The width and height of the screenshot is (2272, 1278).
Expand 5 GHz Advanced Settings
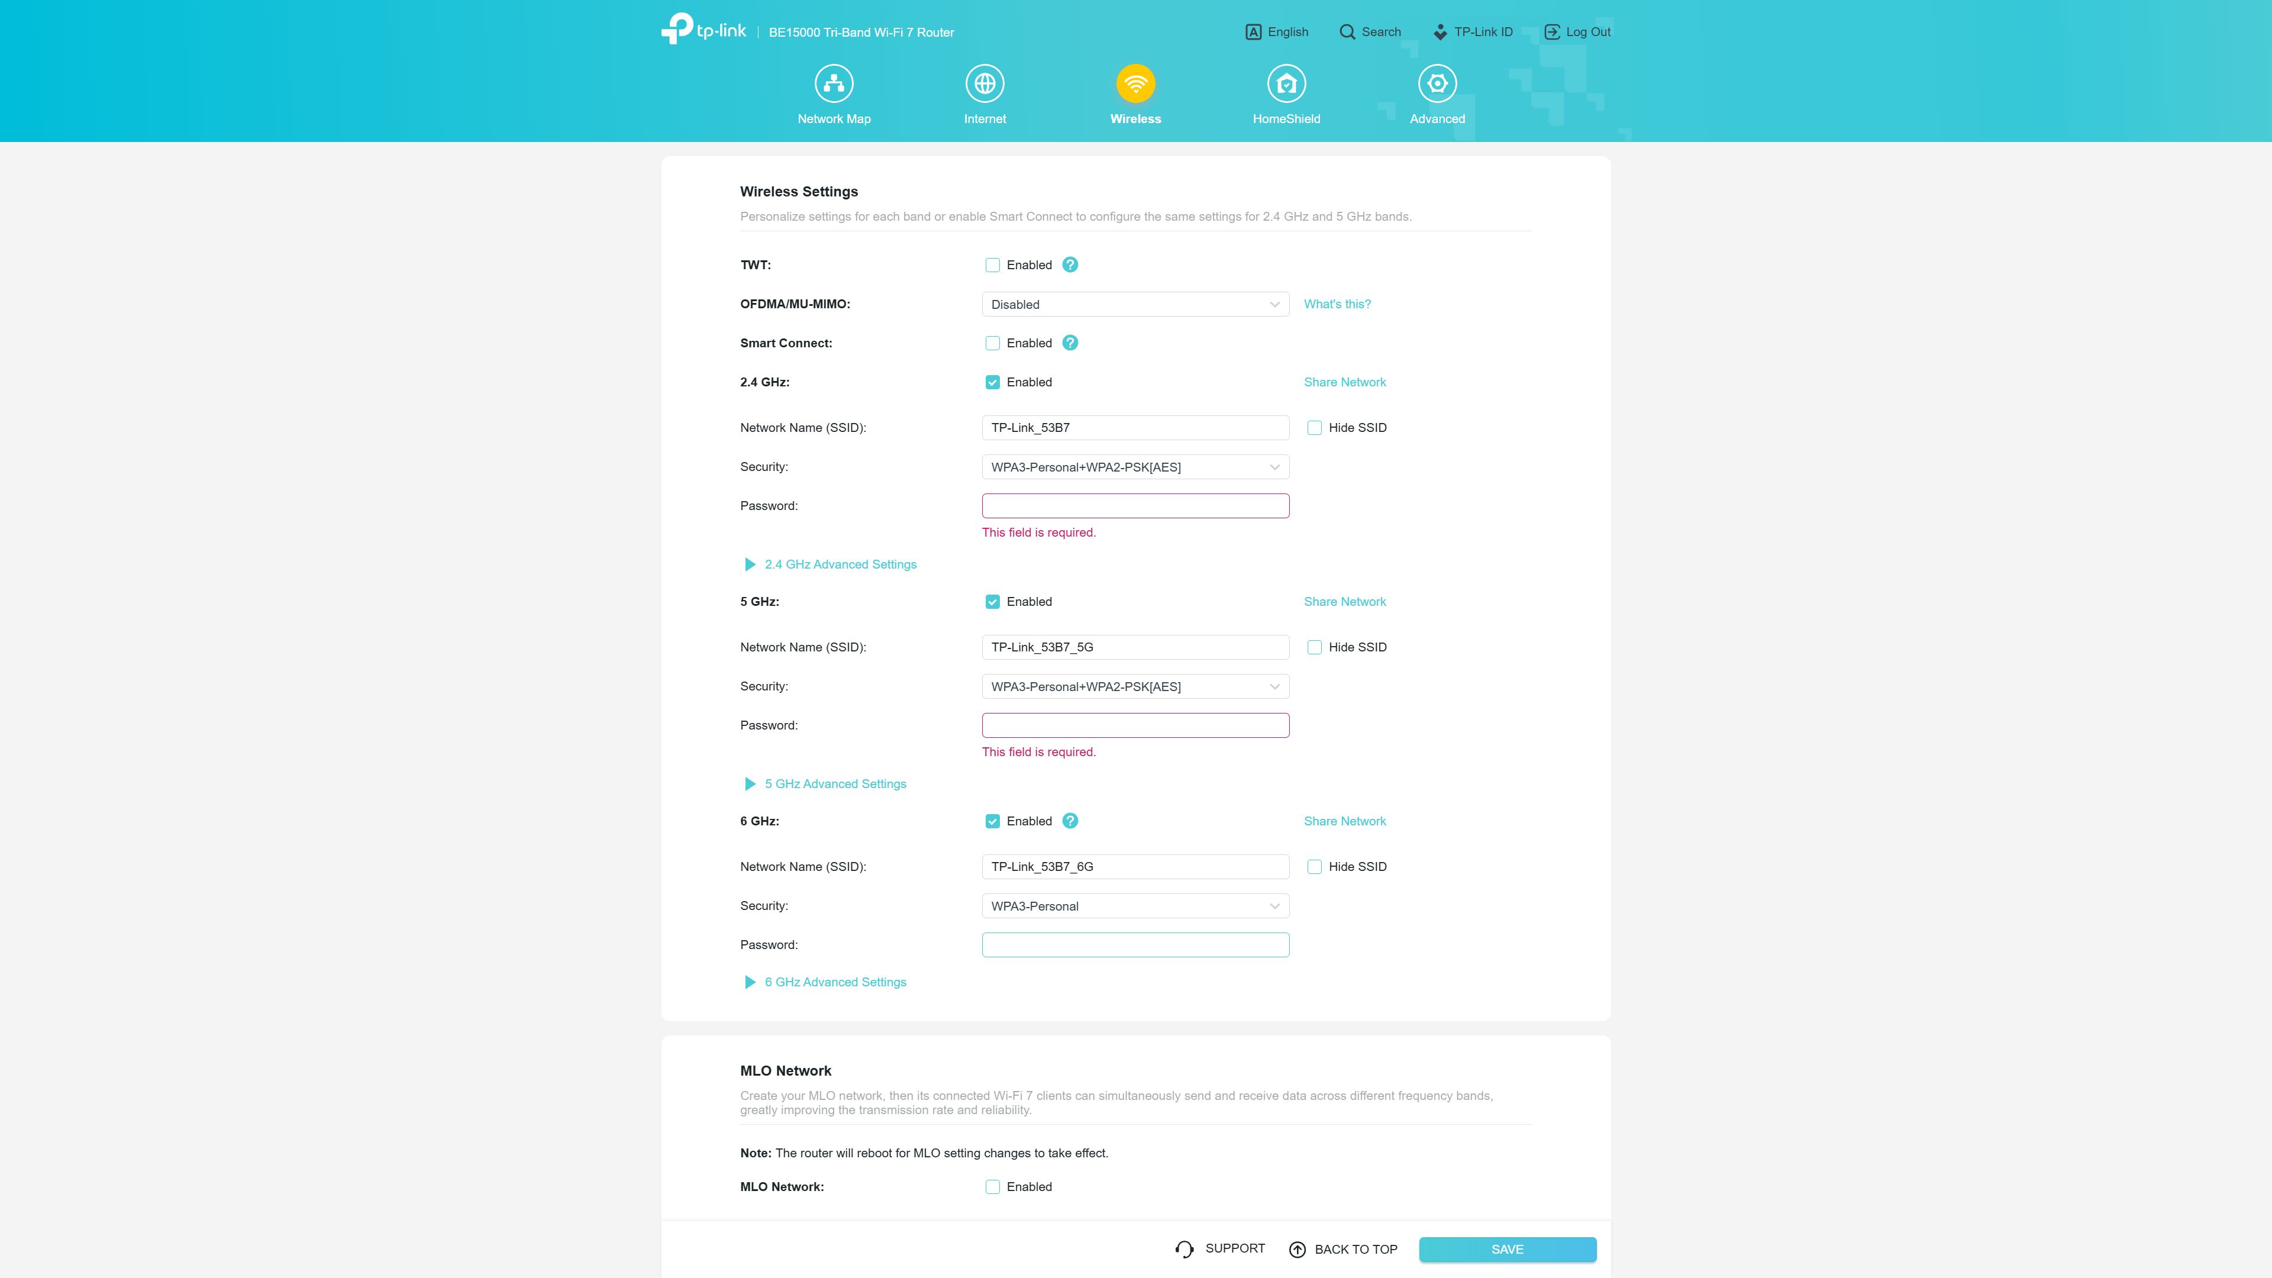825,784
